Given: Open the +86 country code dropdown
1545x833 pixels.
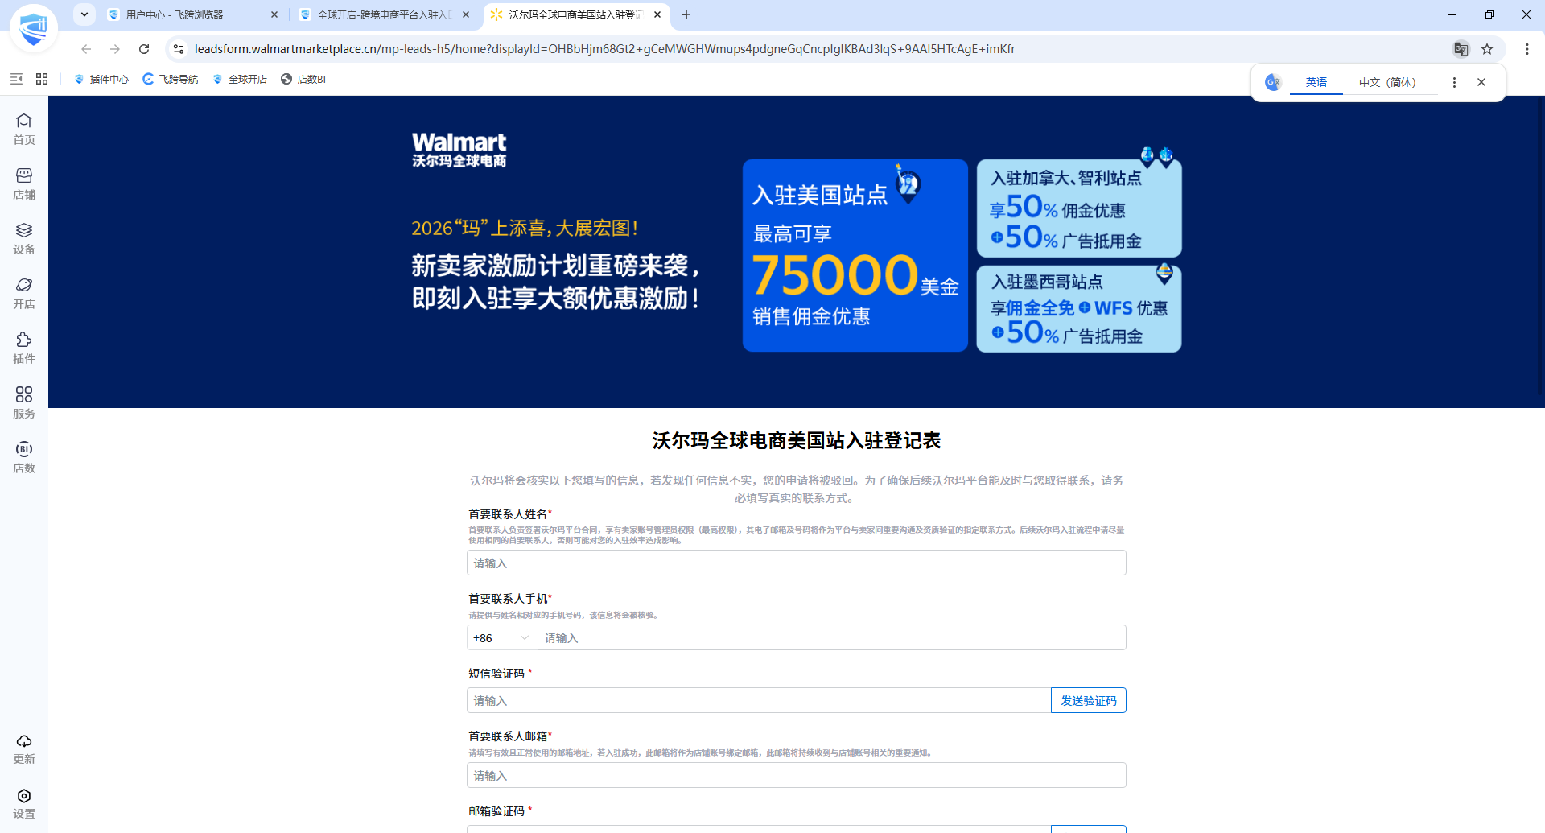Looking at the screenshot, I should click(502, 637).
